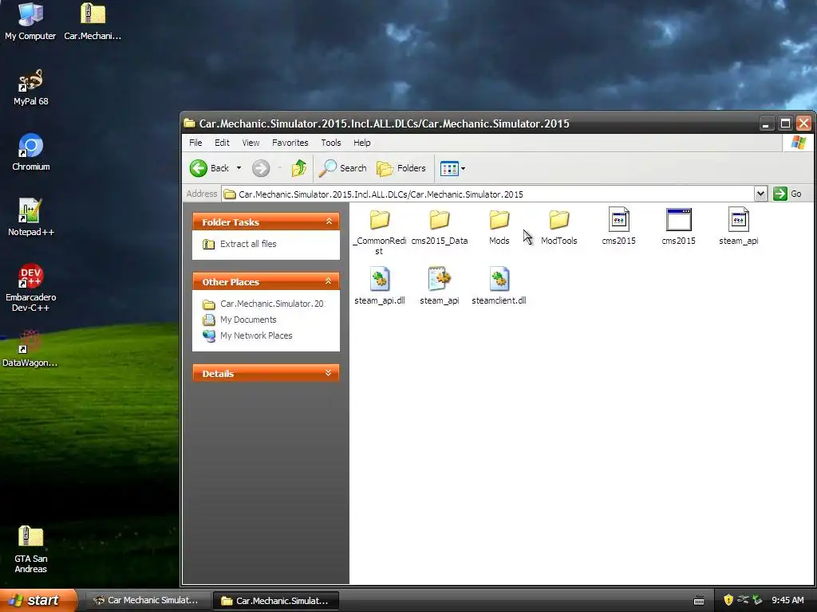The image size is (817, 612).
Task: Click the 9:45 AM clock
Action: (787, 600)
